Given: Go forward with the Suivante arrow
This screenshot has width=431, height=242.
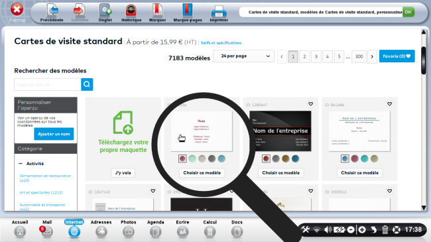Looking at the screenshot, I should point(80,13).
